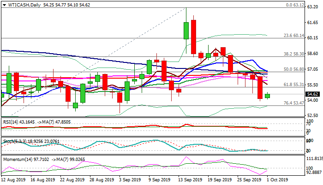This screenshot has height=185, width=323.
Task: Click the 1 Oct 2019 date label
Action: point(277,179)
